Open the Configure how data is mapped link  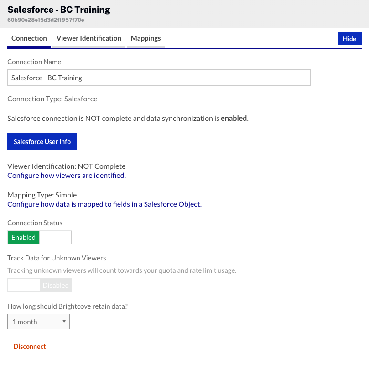(104, 204)
